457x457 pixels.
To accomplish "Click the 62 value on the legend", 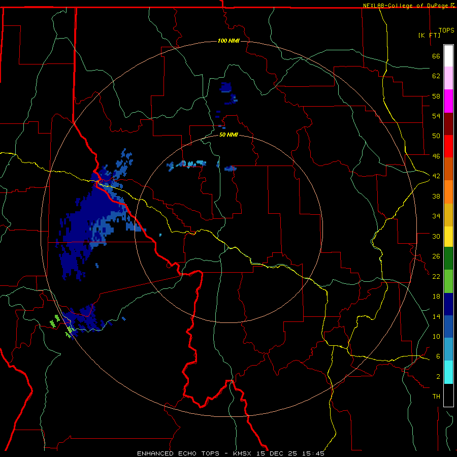I will pyautogui.click(x=436, y=76).
